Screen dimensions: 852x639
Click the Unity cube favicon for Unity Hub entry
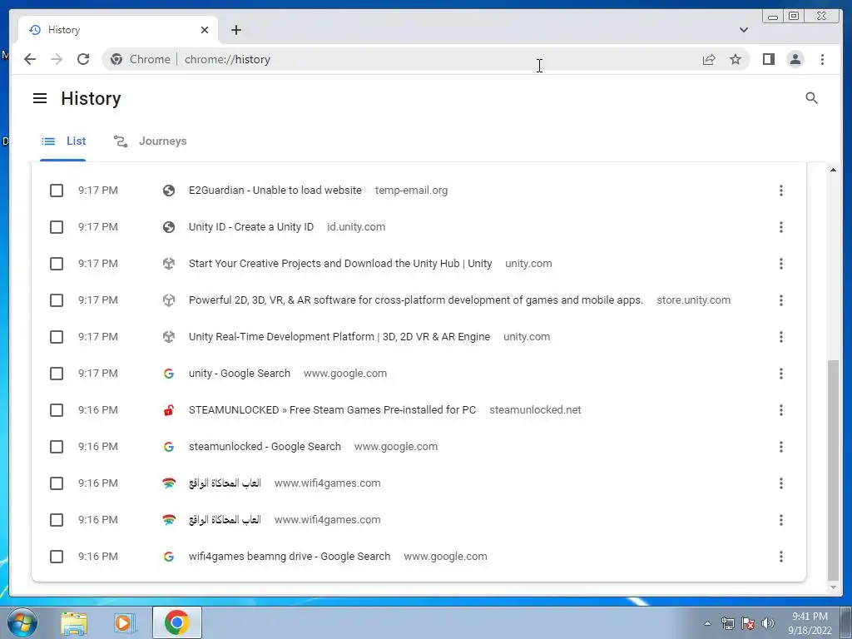tap(168, 264)
